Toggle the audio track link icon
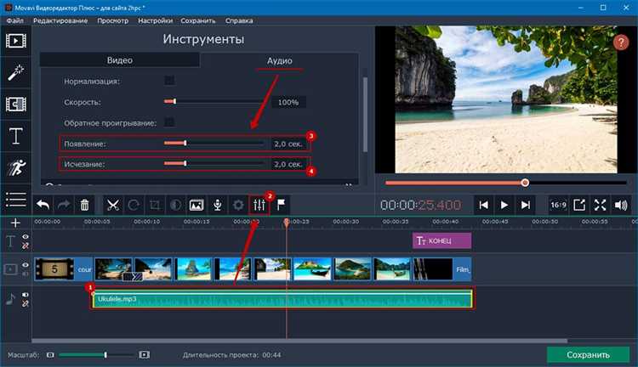This screenshot has height=367, width=638. (26, 303)
